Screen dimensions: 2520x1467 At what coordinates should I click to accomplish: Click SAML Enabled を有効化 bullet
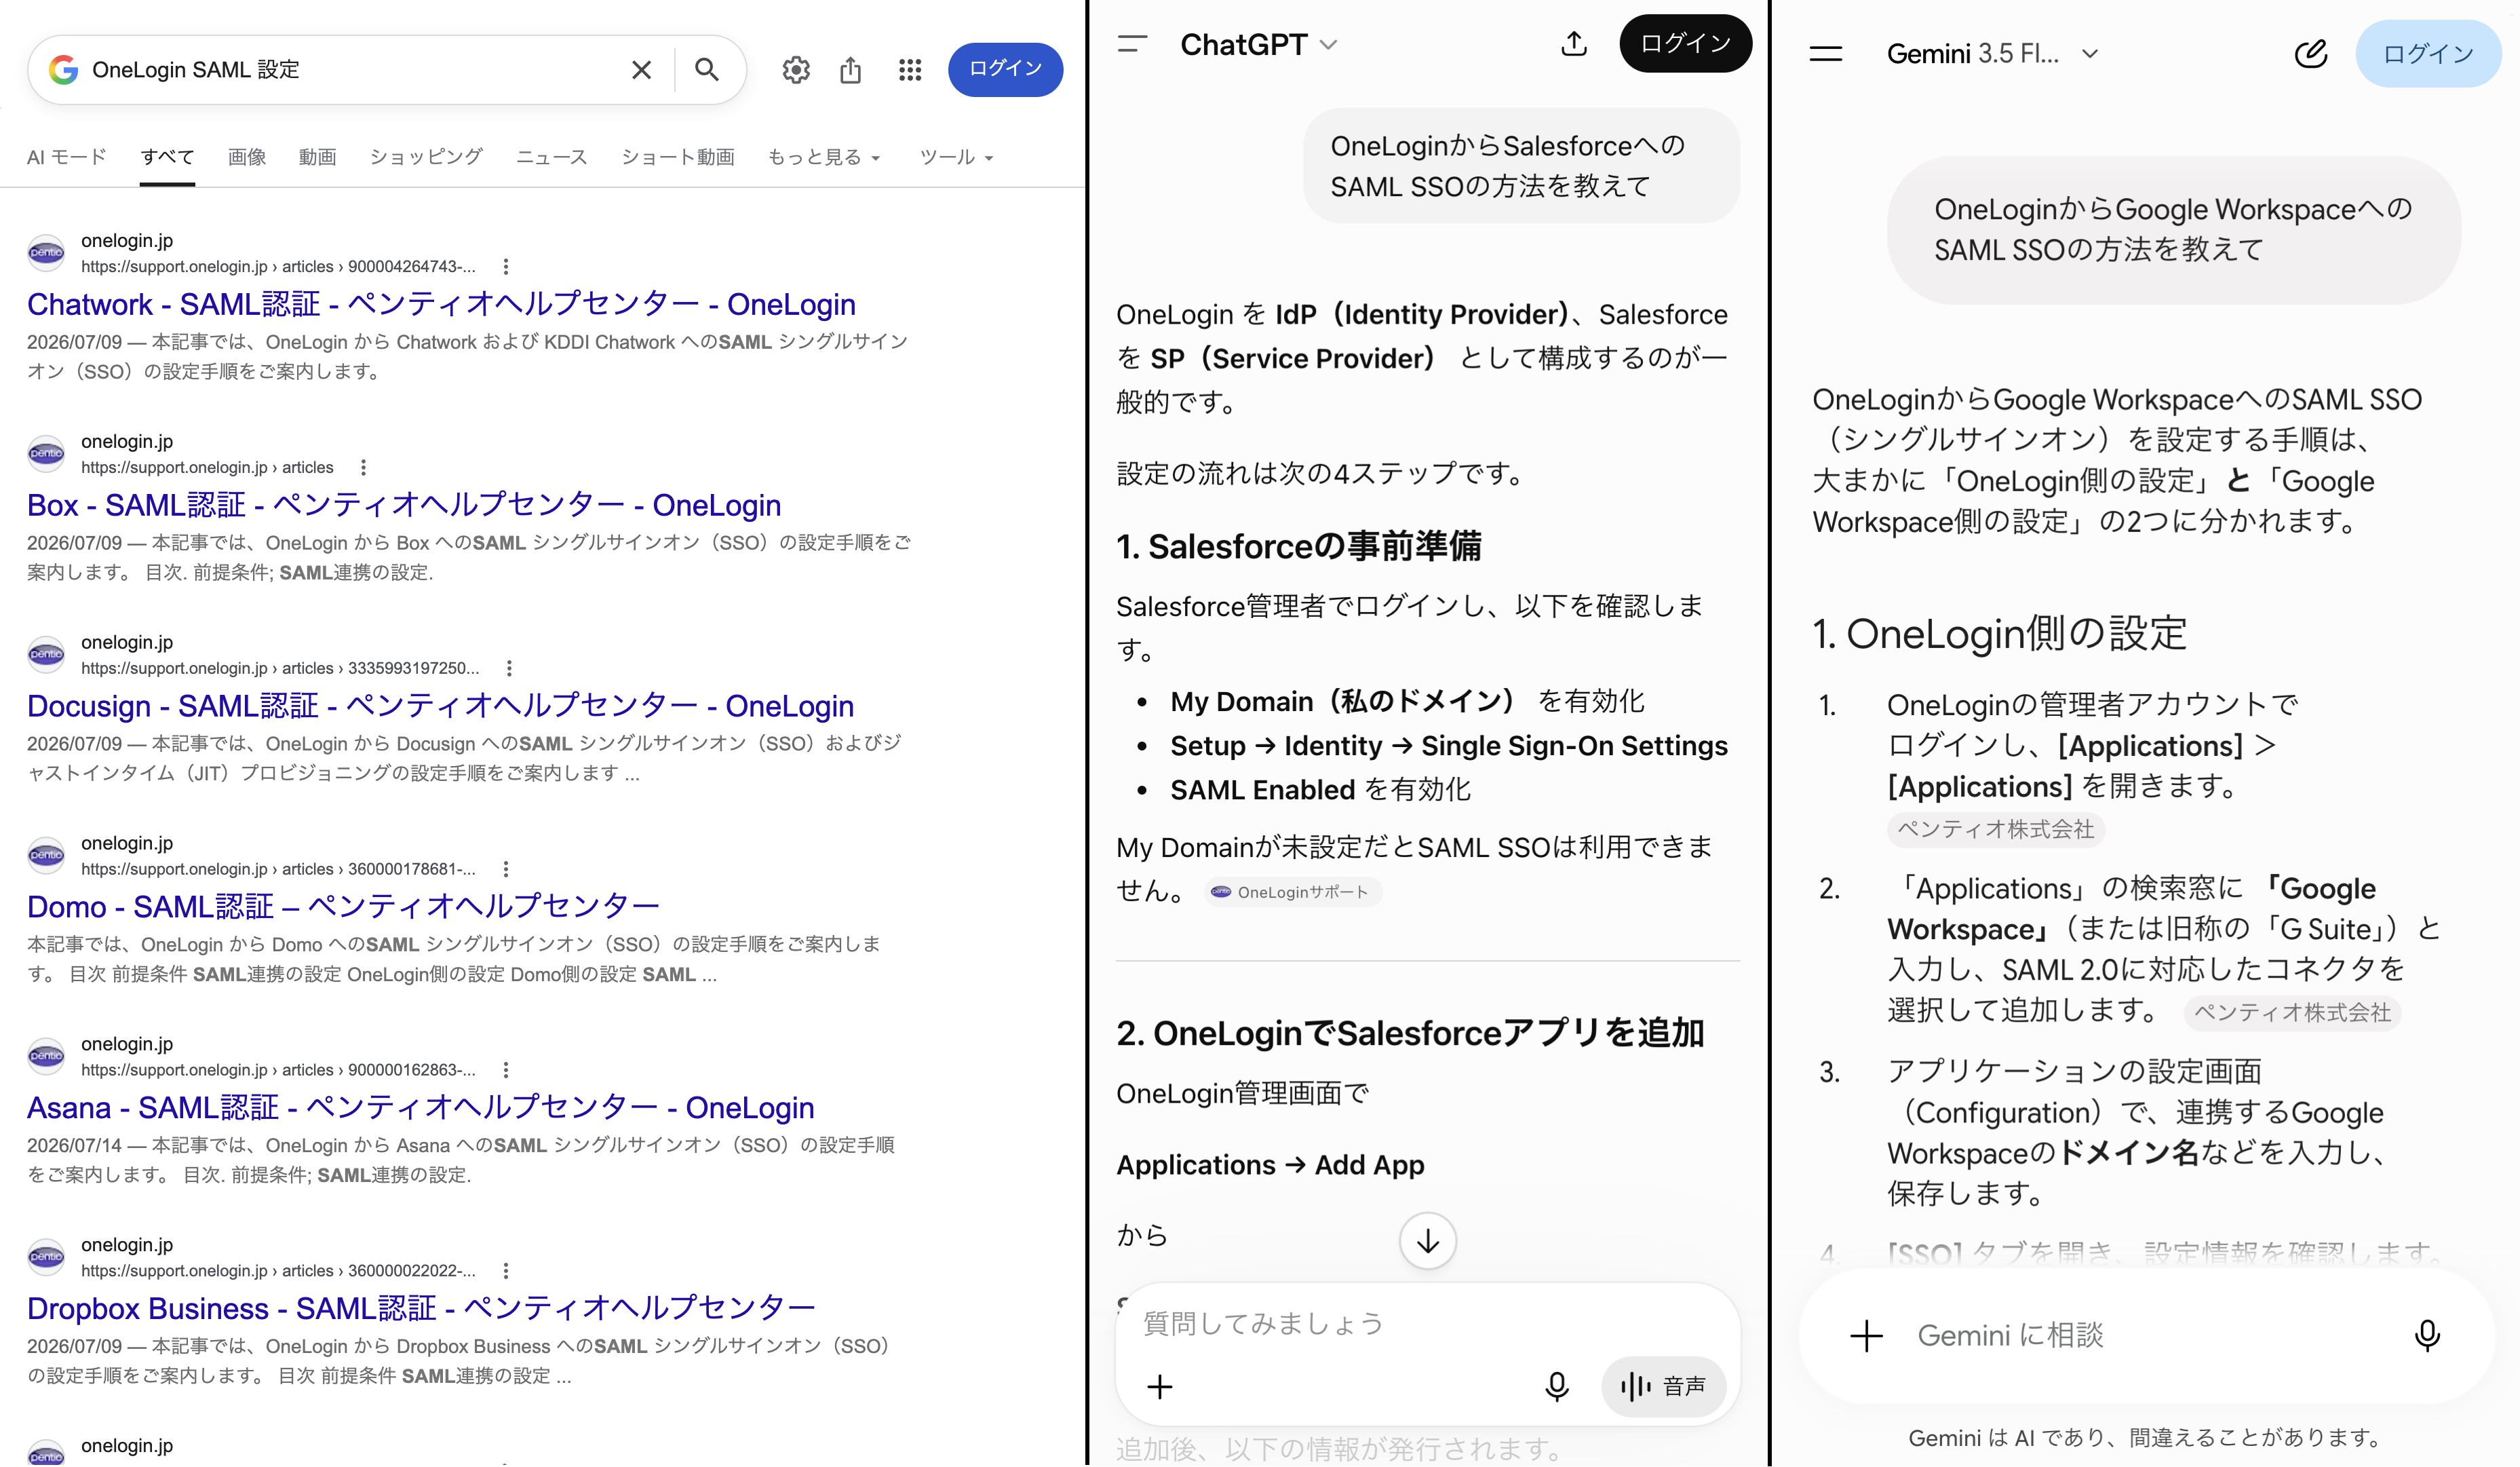point(1320,791)
